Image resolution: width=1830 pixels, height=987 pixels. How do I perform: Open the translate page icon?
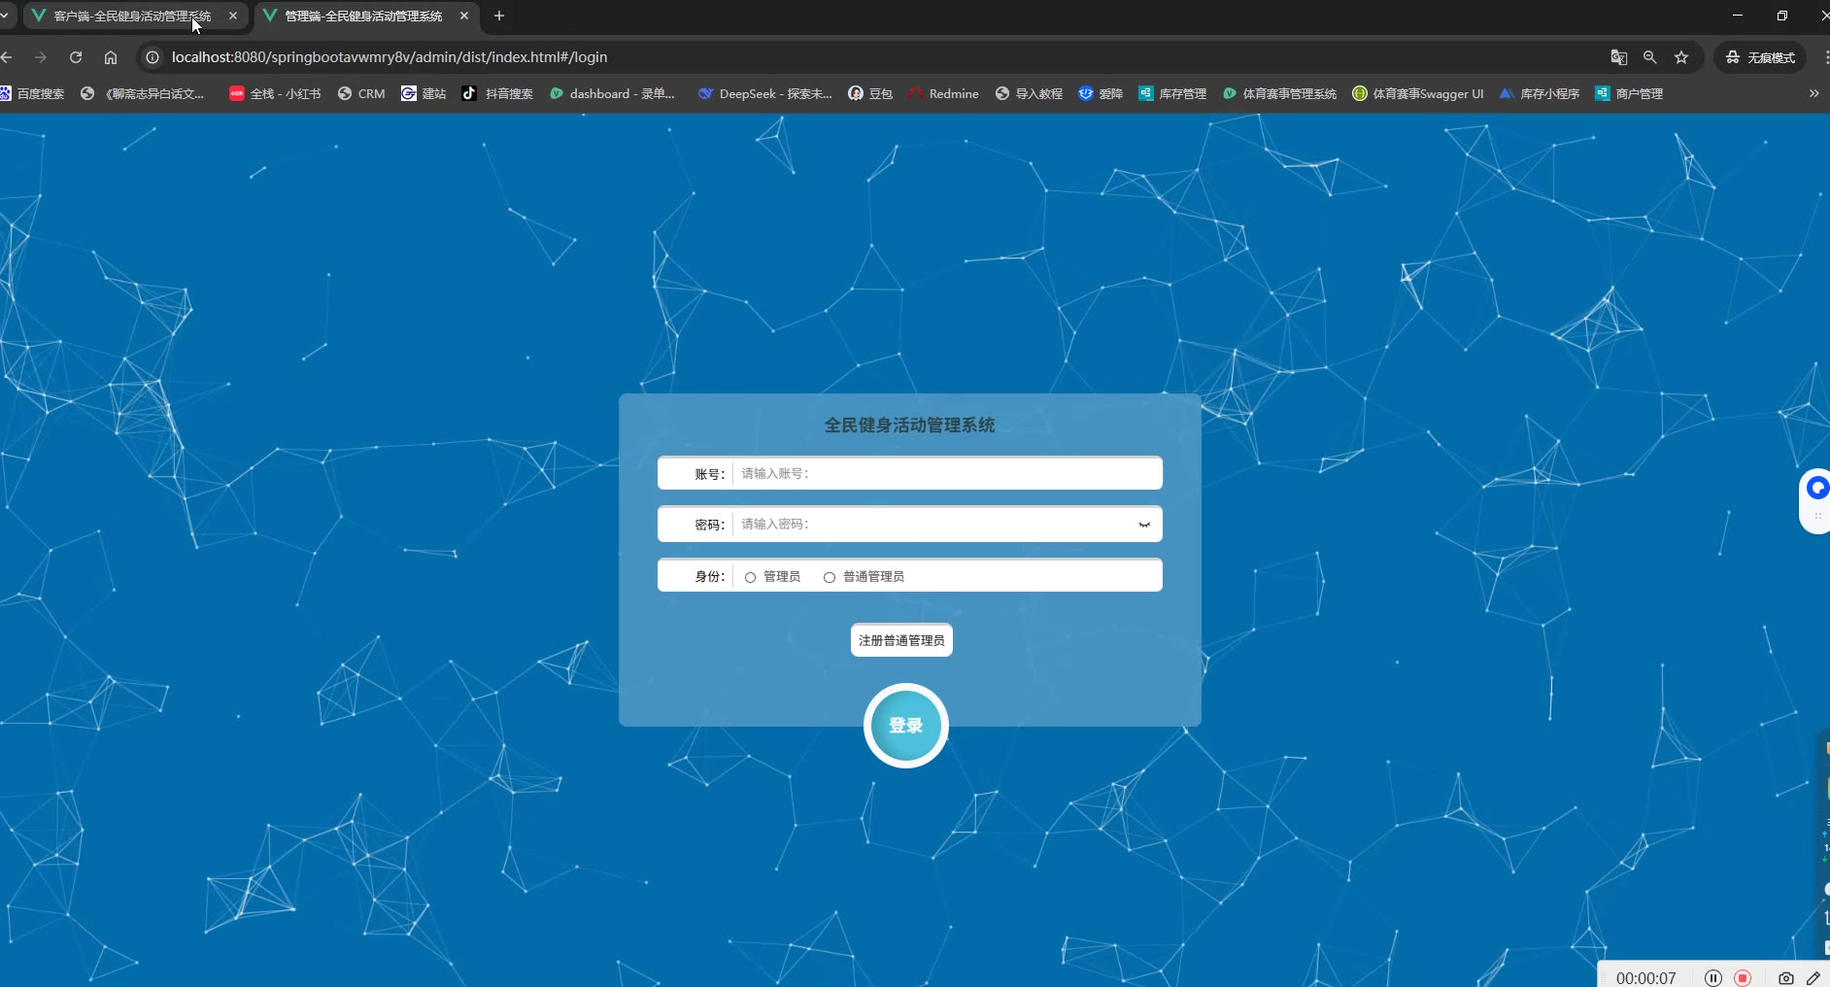1618,57
